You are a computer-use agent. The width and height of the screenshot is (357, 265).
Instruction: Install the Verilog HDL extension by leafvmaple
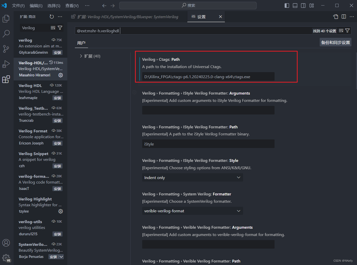pos(57,98)
